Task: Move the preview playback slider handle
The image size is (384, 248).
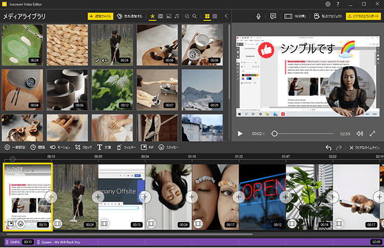Action: click(x=274, y=134)
